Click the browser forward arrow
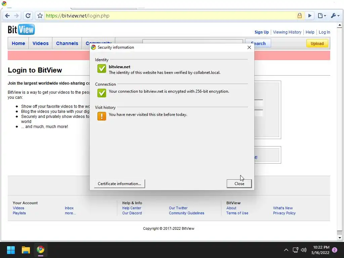Screen dimensions: 344x258 pyautogui.click(x=16, y=15)
